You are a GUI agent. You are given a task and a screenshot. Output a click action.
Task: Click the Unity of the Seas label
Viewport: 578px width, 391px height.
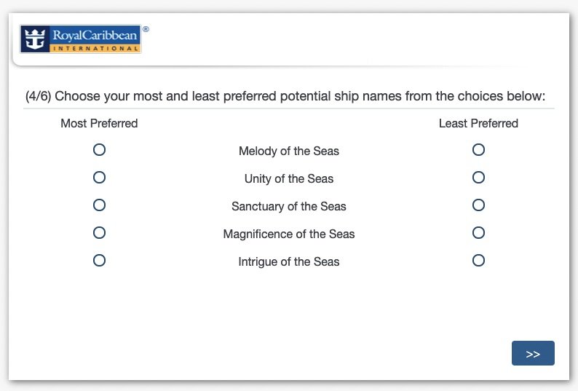point(289,179)
